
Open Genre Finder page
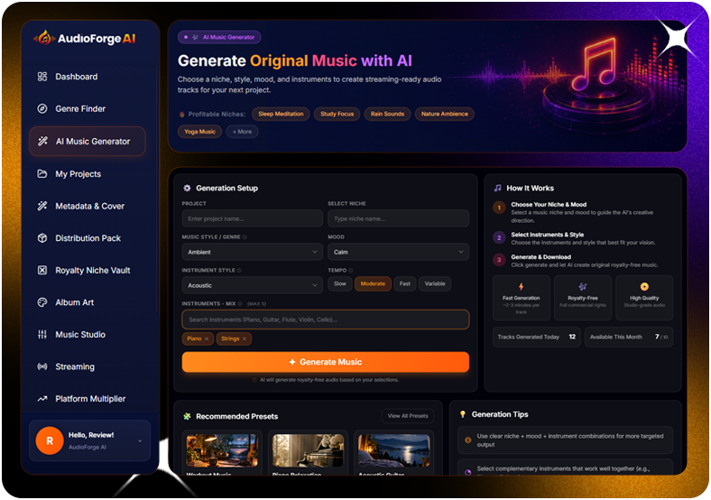click(80, 109)
